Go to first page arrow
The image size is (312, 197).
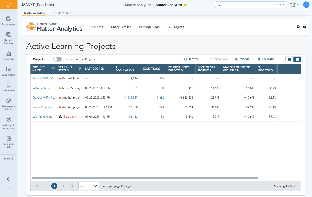[37, 186]
